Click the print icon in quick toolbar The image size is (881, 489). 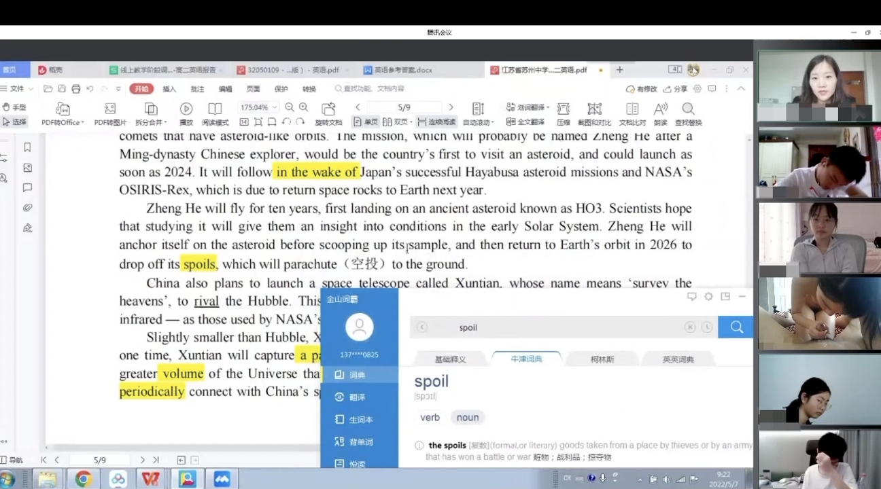click(75, 89)
